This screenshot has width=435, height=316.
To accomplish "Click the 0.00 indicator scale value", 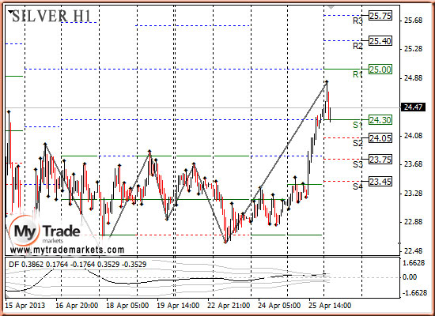I will tap(410, 277).
